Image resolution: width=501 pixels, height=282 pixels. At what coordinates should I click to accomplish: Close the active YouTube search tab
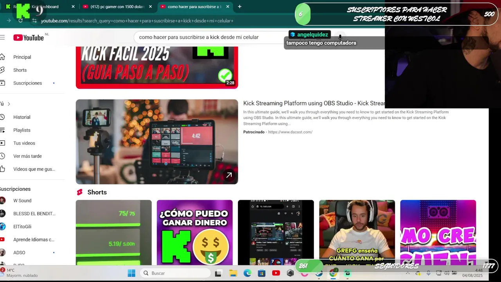click(x=227, y=7)
